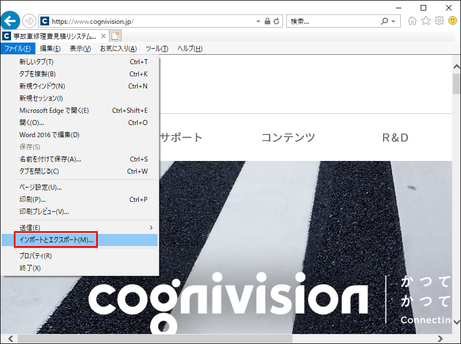The image size is (461, 344).
Task: Click horizontal scrollbar right arrow
Action: point(440,338)
